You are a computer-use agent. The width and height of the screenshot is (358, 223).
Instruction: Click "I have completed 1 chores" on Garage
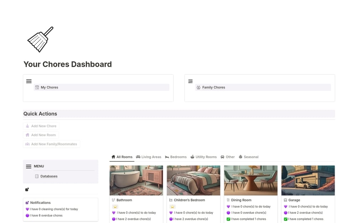coord(306,219)
